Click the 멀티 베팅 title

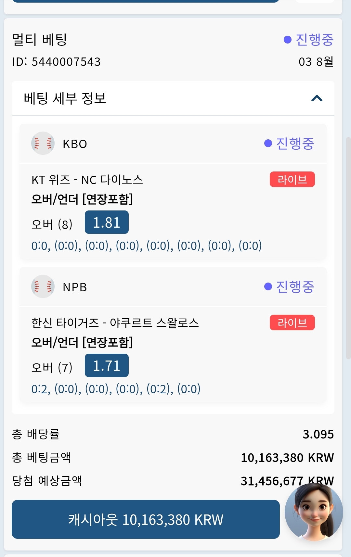click(x=39, y=40)
